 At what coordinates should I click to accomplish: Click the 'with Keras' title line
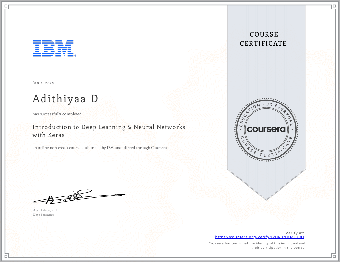[x=49, y=135]
